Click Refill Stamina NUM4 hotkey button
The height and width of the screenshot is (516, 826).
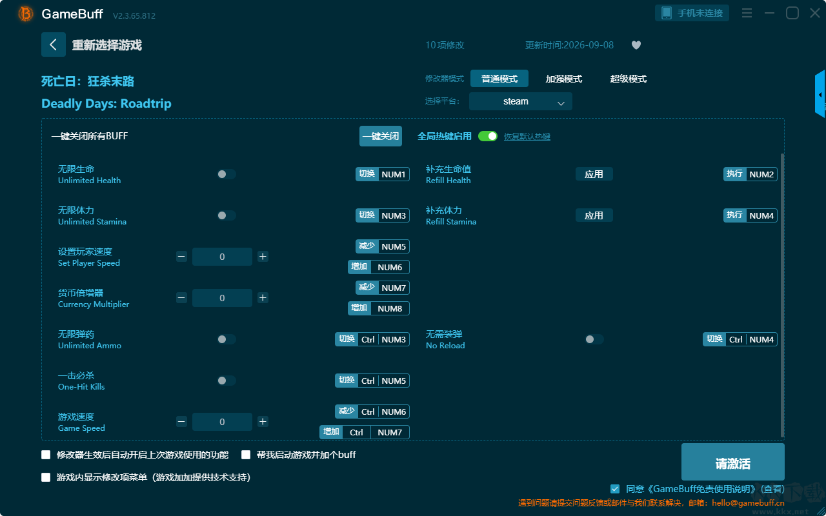pyautogui.click(x=750, y=215)
